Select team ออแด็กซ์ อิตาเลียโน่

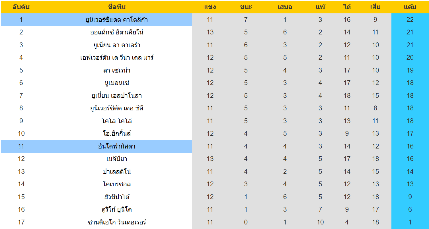point(117,32)
